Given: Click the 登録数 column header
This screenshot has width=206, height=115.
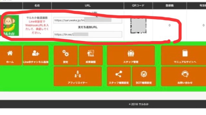Looking at the screenshot, I should pyautogui.click(x=170, y=6).
